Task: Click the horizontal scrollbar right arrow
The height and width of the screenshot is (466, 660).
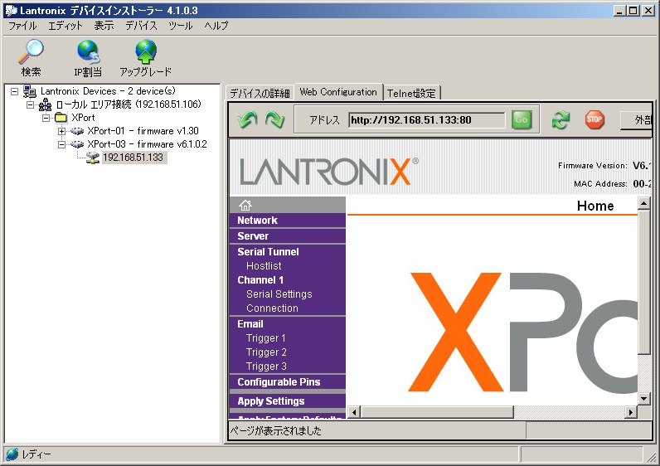Action: pyautogui.click(x=630, y=412)
